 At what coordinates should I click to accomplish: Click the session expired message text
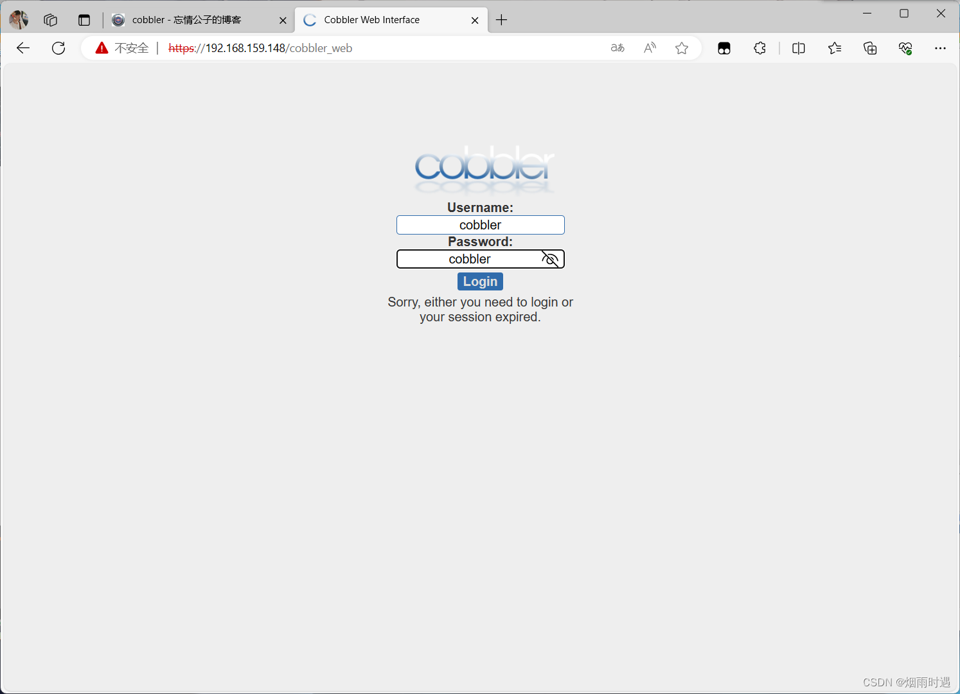tap(481, 310)
